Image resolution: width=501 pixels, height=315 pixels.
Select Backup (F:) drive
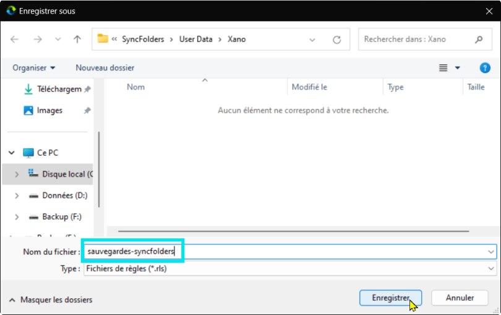(55, 217)
